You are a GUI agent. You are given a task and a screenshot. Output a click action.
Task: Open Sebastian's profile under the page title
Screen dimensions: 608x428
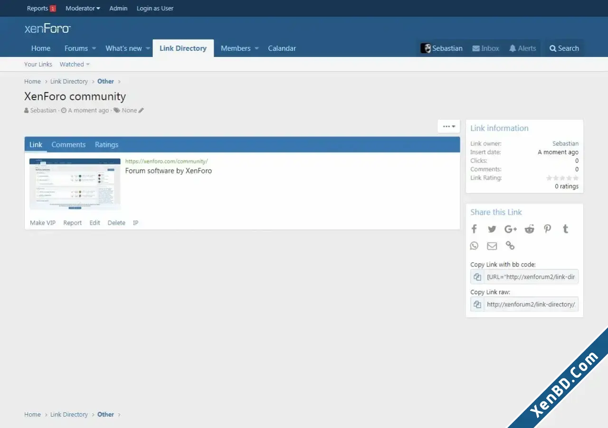(x=43, y=111)
